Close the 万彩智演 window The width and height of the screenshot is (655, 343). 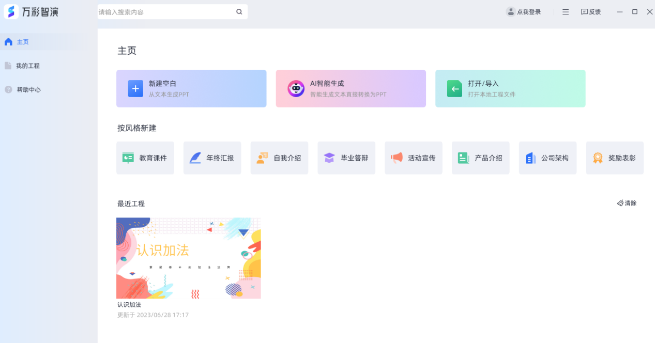pyautogui.click(x=650, y=12)
